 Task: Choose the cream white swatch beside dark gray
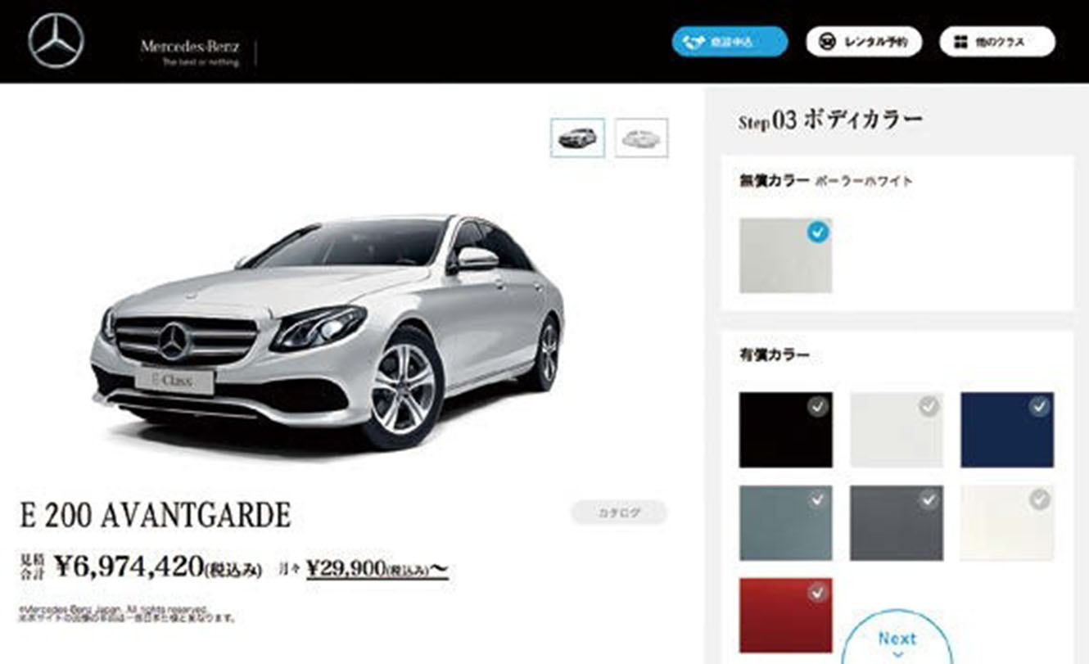coord(1007,523)
